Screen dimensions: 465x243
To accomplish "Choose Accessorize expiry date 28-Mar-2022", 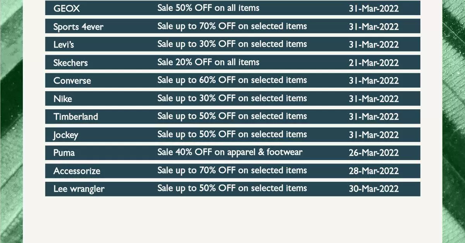I will point(374,171).
